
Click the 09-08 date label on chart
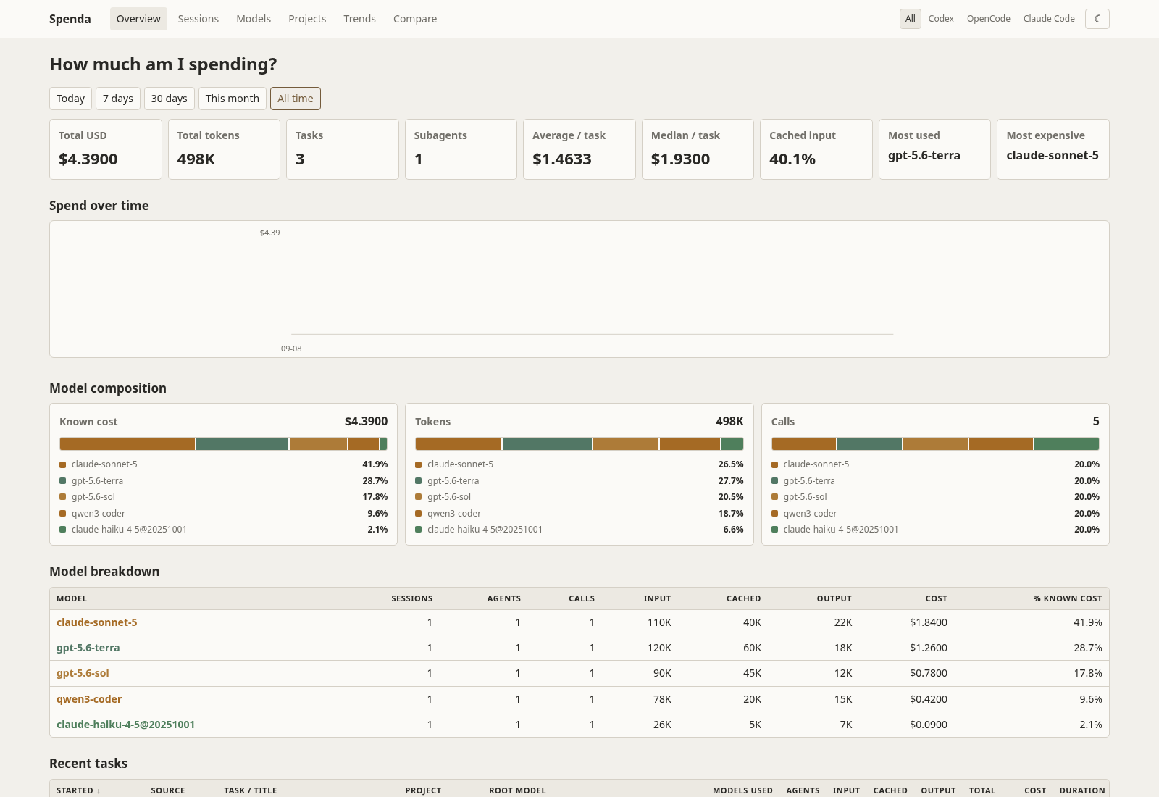point(291,349)
